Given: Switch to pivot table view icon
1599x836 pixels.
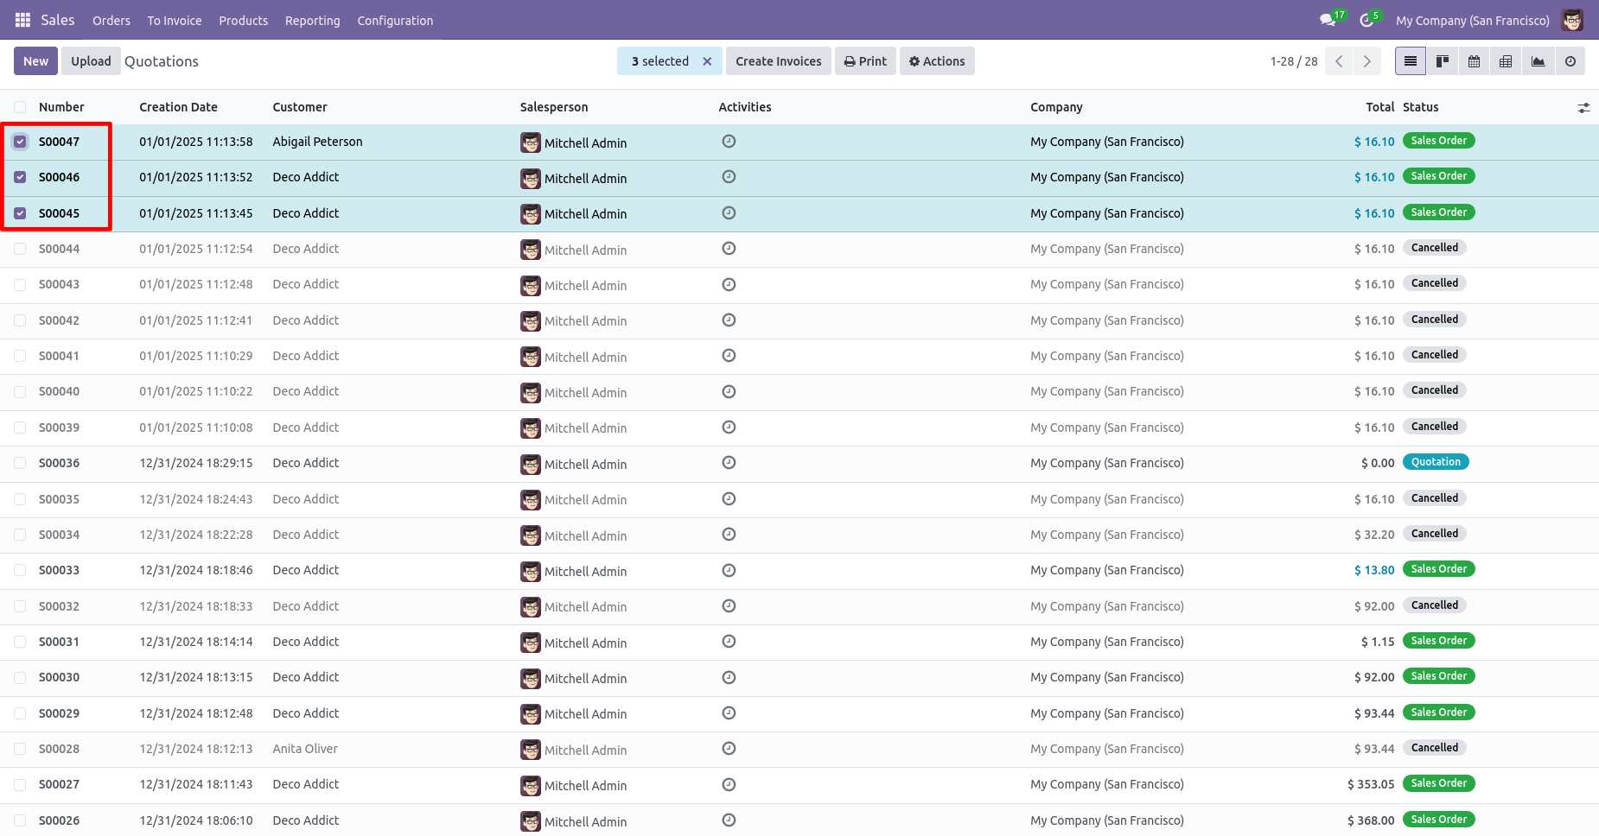Looking at the screenshot, I should pyautogui.click(x=1506, y=61).
